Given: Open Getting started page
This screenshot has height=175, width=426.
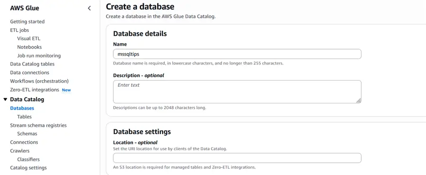Looking at the screenshot, I should pyautogui.click(x=27, y=21).
